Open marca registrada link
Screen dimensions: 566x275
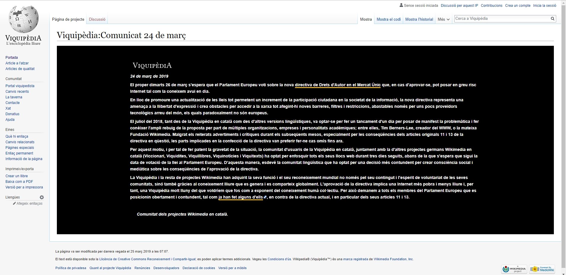[x=356, y=259]
